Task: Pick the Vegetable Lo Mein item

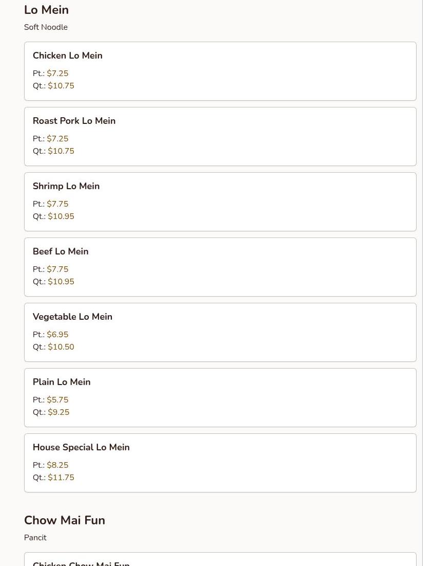Action: pos(220,332)
